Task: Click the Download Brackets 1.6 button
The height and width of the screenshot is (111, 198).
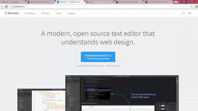Action: point(98,57)
